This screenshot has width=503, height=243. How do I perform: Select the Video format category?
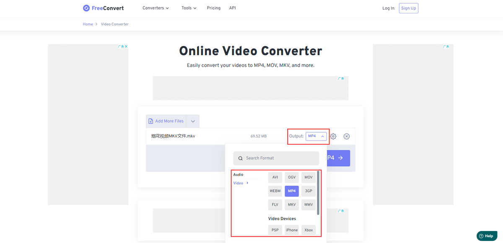(x=238, y=183)
